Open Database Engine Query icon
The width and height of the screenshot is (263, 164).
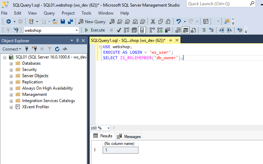112,21
